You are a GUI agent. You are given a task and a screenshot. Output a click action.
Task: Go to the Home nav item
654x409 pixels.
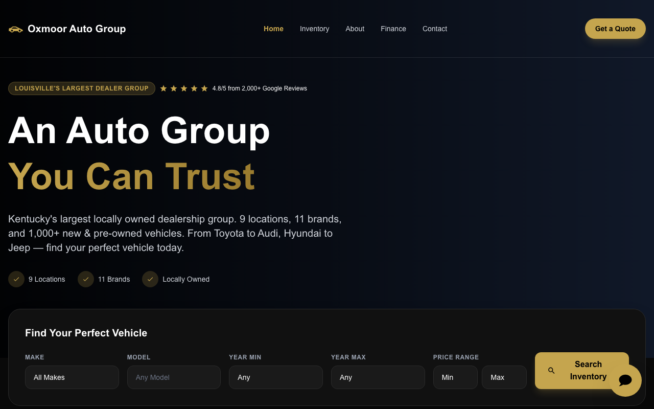[273, 29]
